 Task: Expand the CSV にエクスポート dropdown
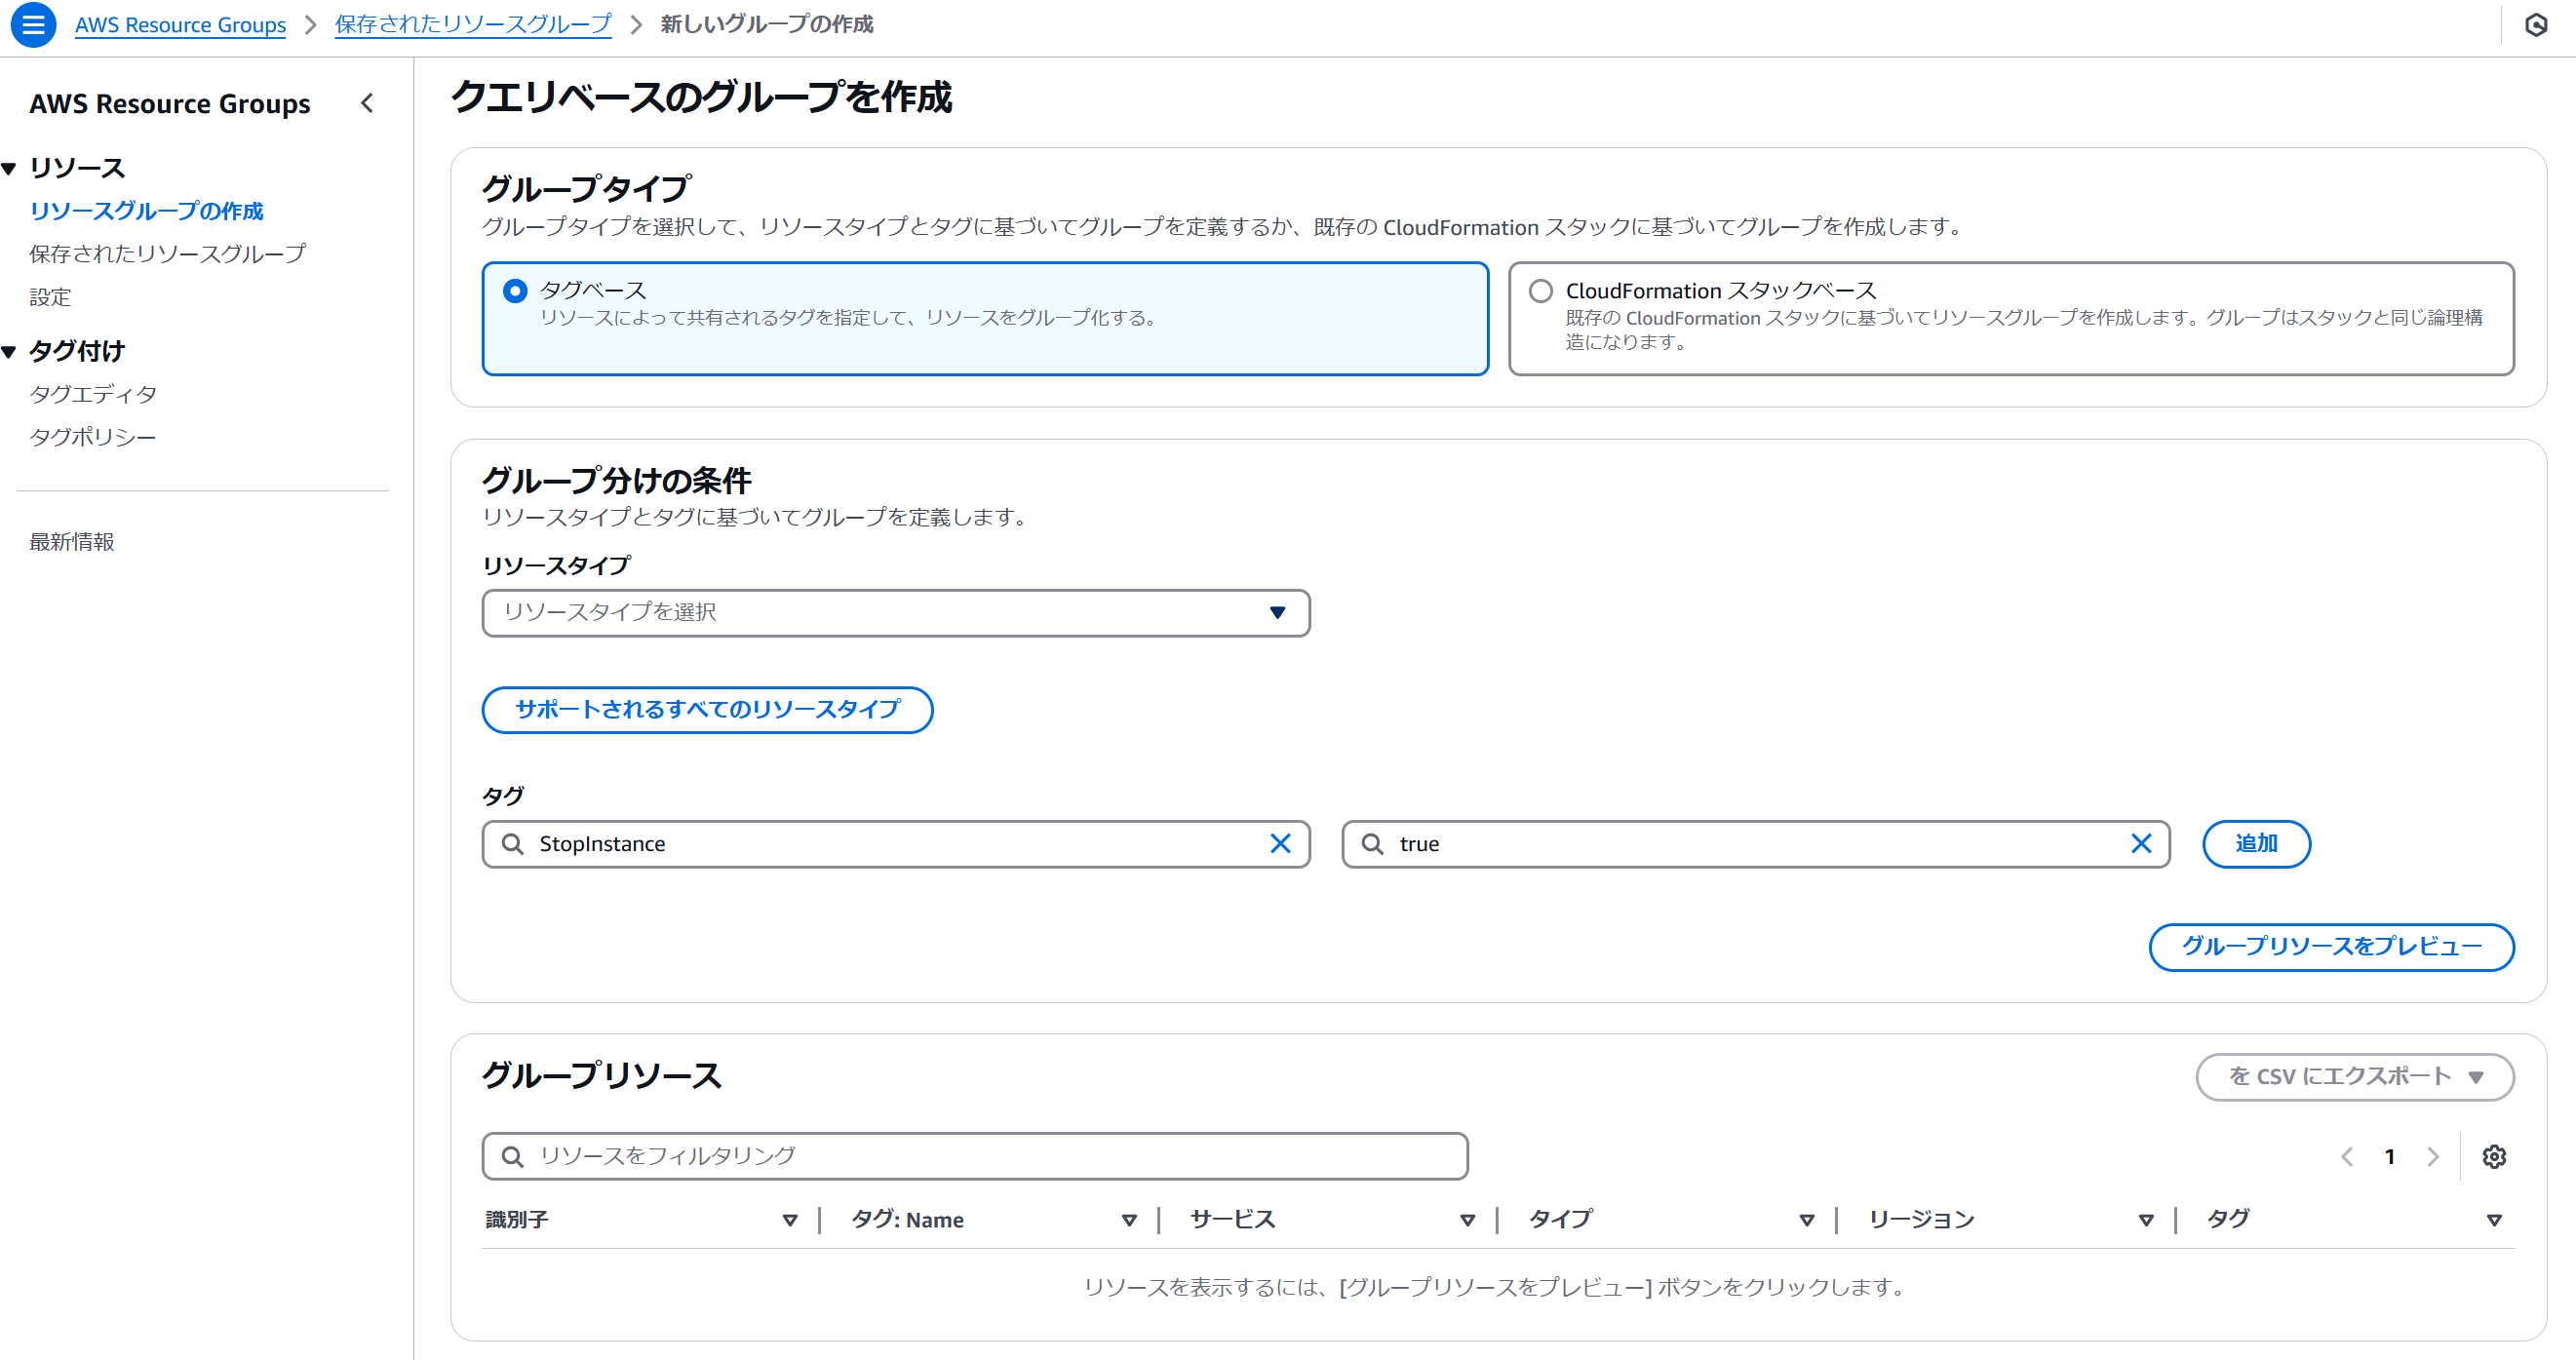pyautogui.click(x=2354, y=1076)
